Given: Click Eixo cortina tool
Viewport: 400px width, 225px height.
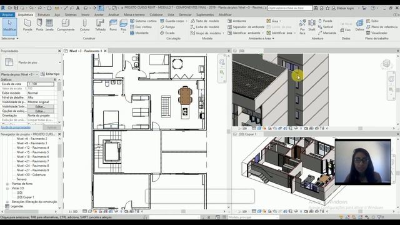Looking at the screenshot, I should click(x=141, y=27).
